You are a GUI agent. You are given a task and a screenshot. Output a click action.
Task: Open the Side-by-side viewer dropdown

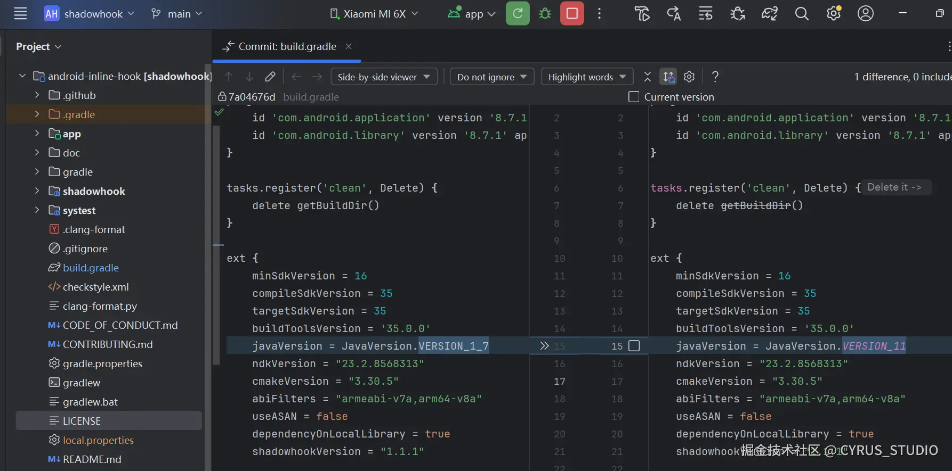(x=384, y=77)
